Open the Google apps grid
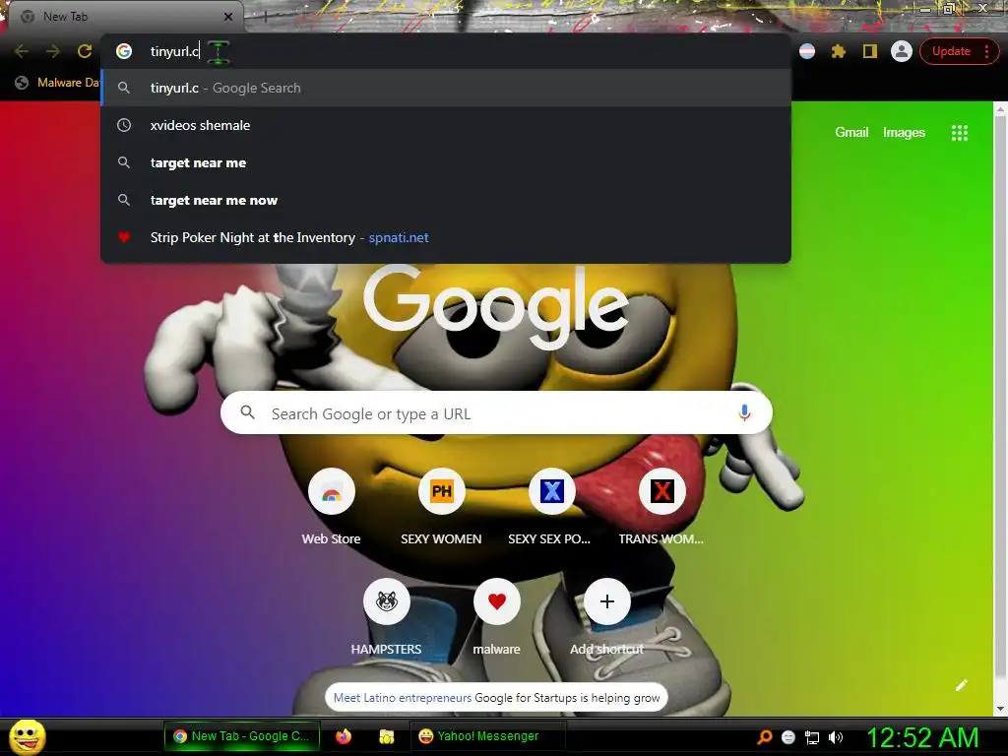The image size is (1008, 756). pyautogui.click(x=959, y=133)
